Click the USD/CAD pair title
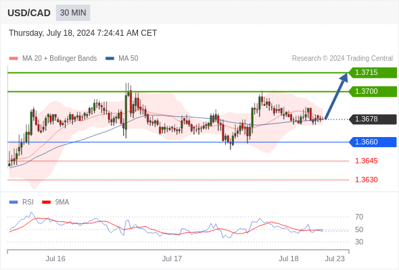This screenshot has width=399, height=270. (x=29, y=13)
